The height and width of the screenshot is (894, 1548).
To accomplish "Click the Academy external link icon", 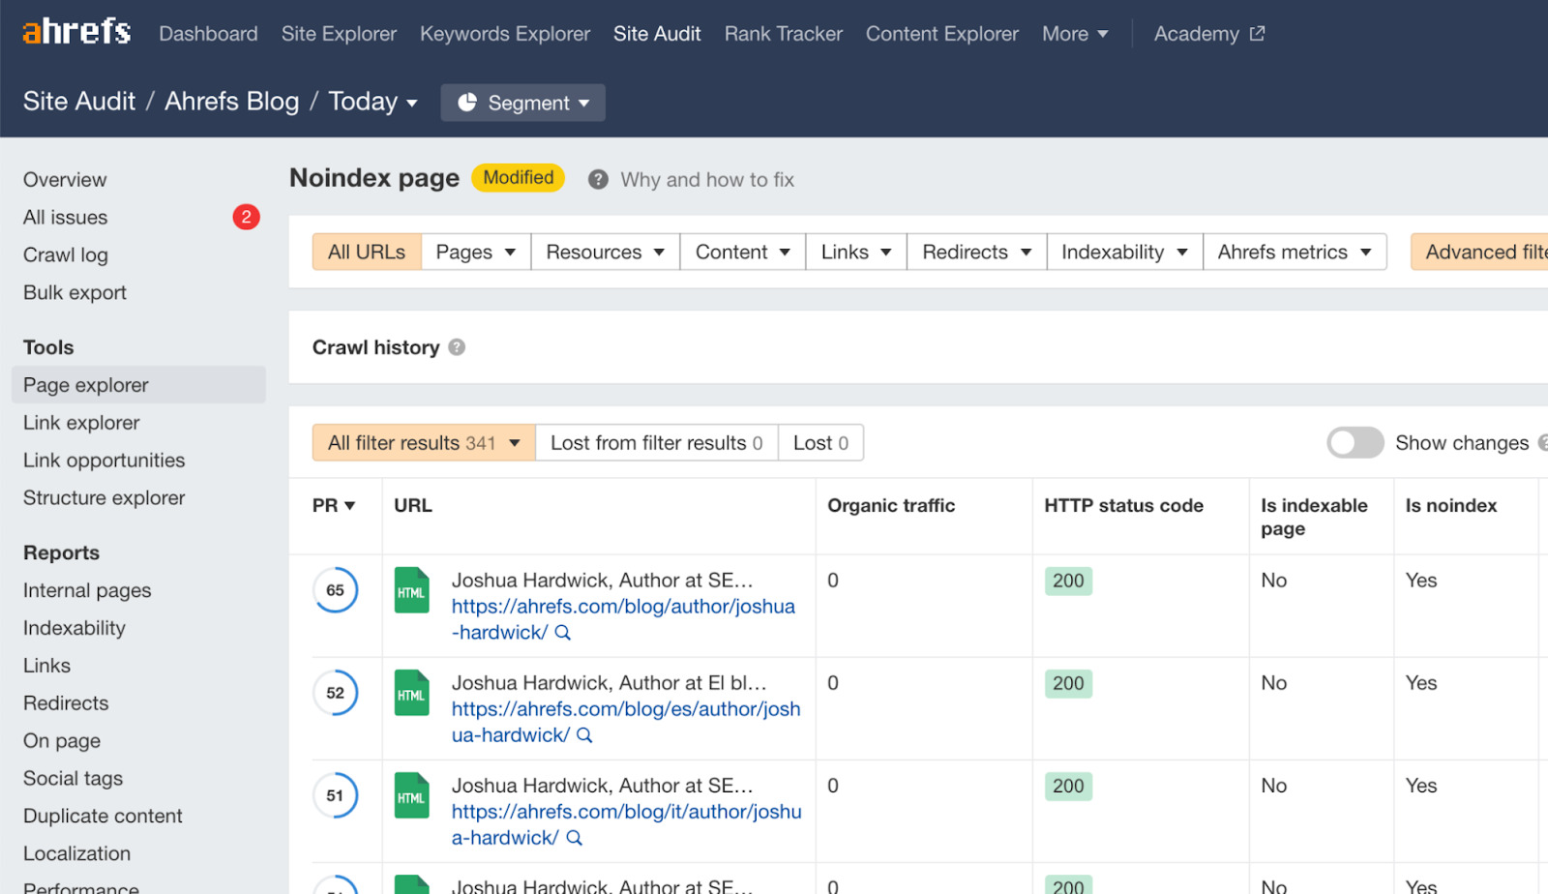I will [1257, 32].
